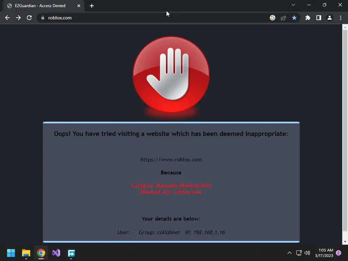The height and width of the screenshot is (261, 348).
Task: Click the 'User: -' text
Action: [x=125, y=232]
